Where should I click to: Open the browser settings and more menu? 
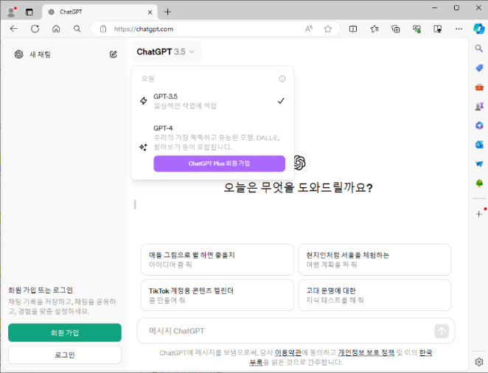click(x=459, y=29)
